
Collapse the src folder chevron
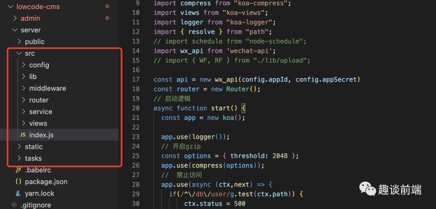point(19,53)
